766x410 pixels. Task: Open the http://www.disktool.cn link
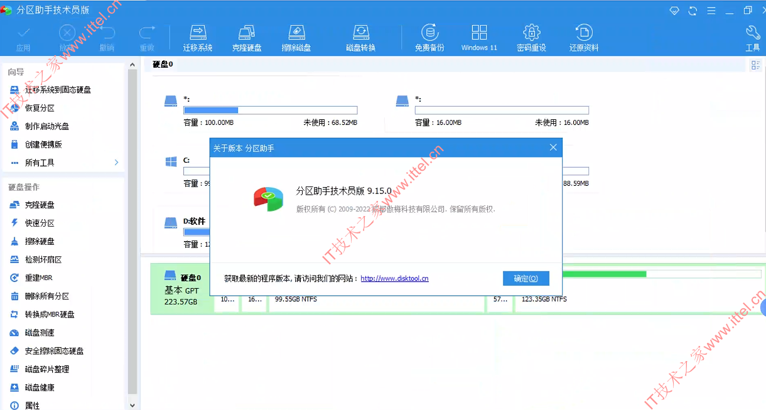pyautogui.click(x=394, y=278)
